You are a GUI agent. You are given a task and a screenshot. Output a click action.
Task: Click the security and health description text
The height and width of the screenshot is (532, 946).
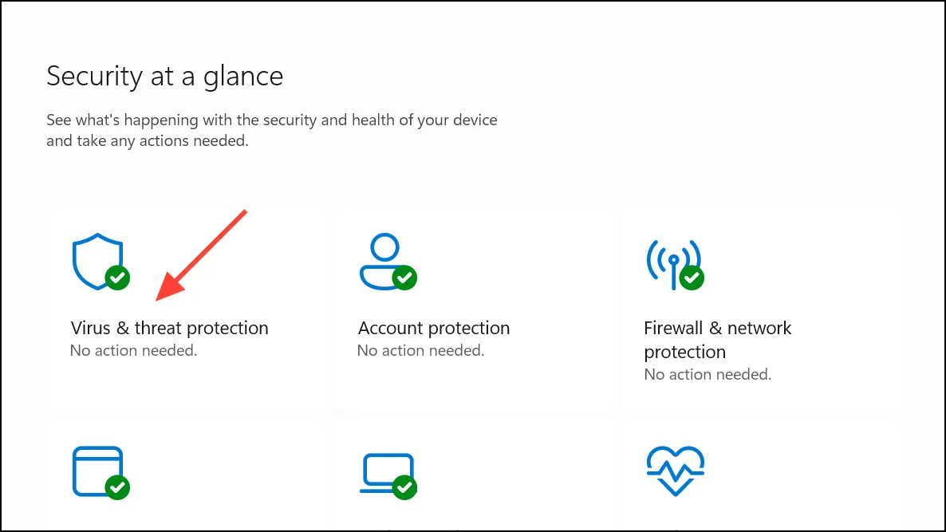(271, 130)
